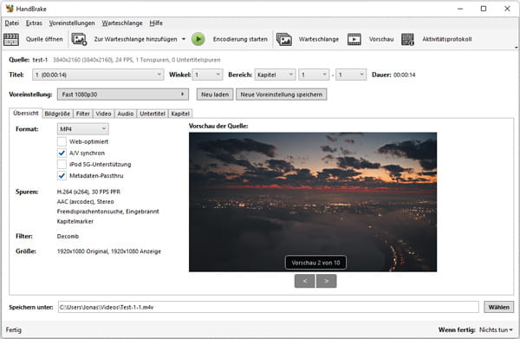Show the previous preview image
The height and width of the screenshot is (339, 520).
click(304, 281)
